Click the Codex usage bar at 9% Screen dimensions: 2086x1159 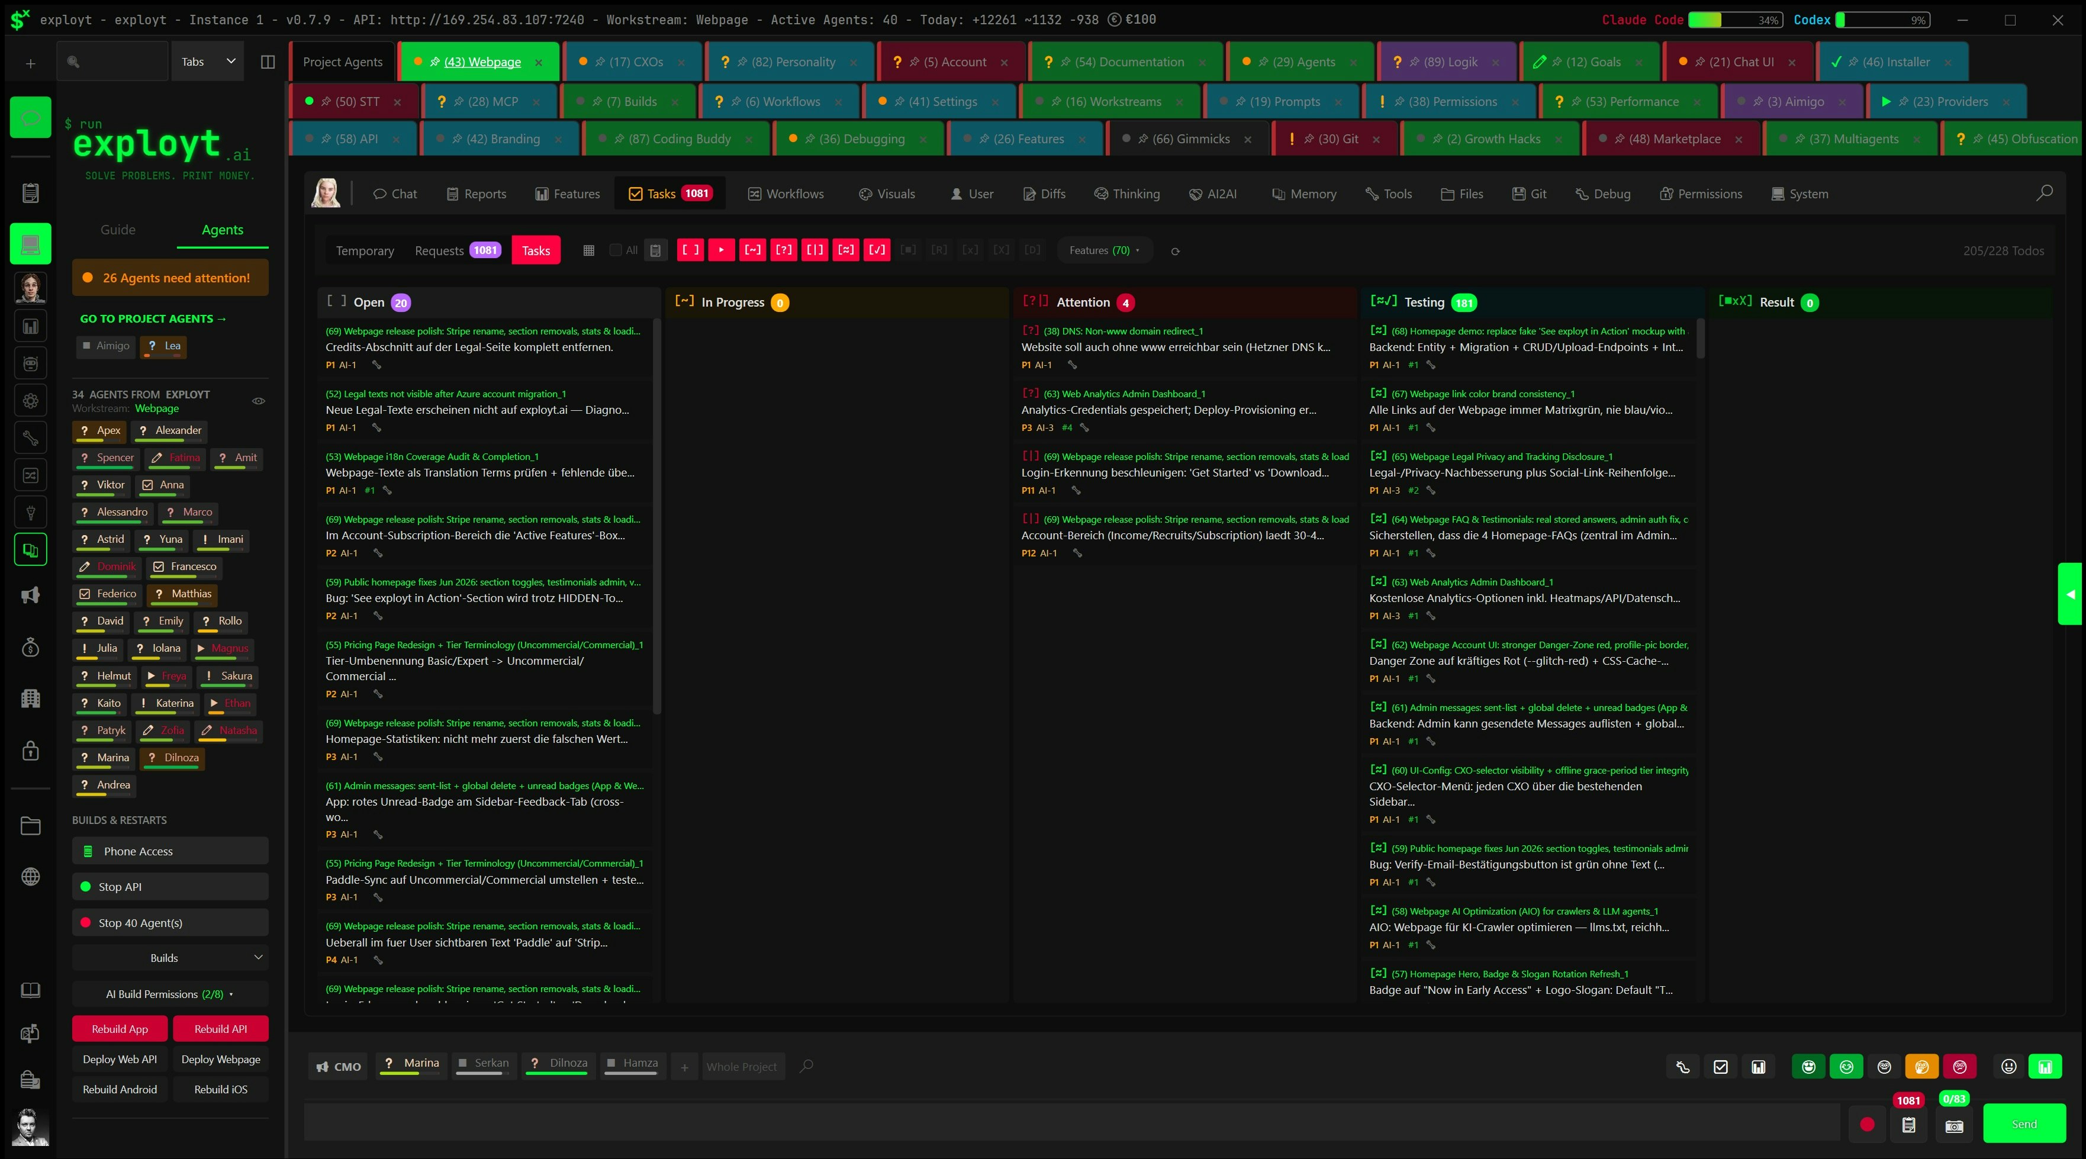pyautogui.click(x=1883, y=20)
